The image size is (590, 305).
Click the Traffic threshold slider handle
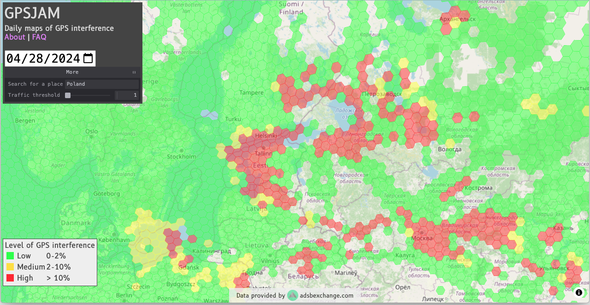point(68,95)
